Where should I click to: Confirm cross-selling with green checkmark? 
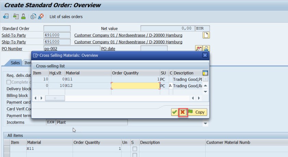(175, 112)
